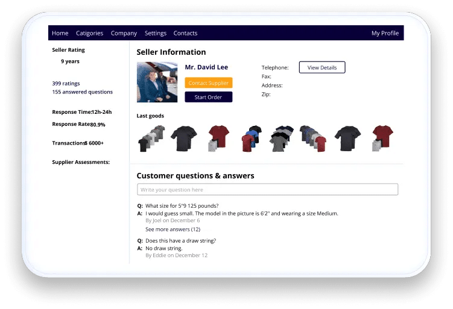Viewport: 453px width, 309px height.
Task: Click the Supplier Assessments label
Action: click(81, 162)
